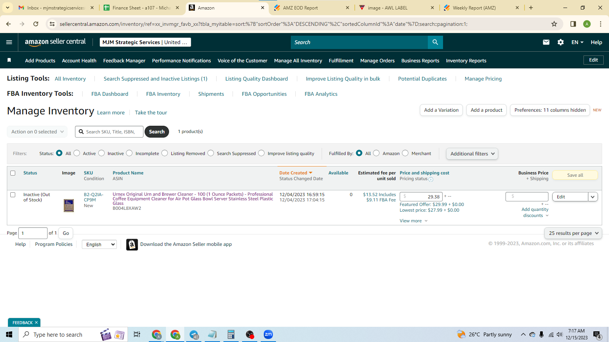The width and height of the screenshot is (609, 342).
Task: Open the Seller Central hamburger menu
Action: pyautogui.click(x=9, y=42)
